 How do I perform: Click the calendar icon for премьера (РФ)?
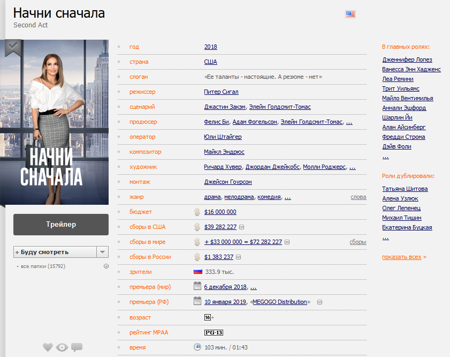[197, 301]
